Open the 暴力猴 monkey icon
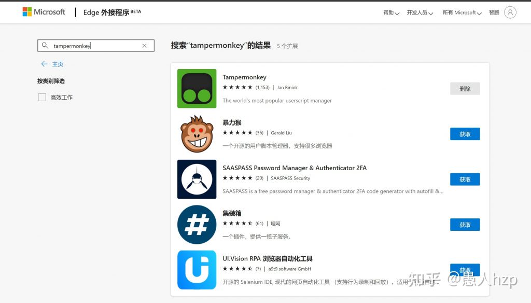The image size is (531, 303). tap(197, 134)
